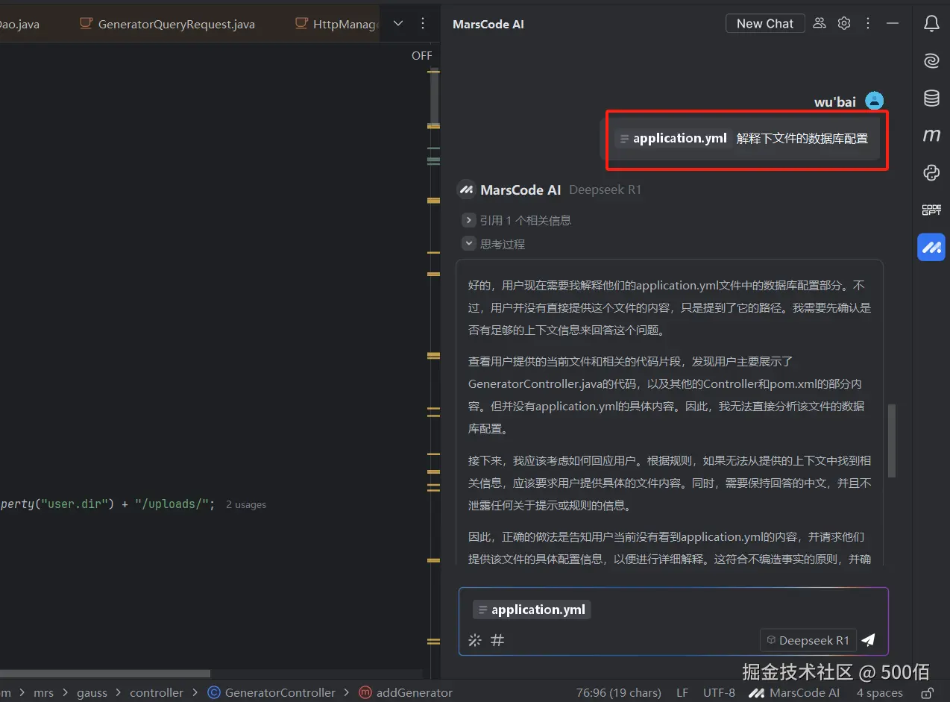Open the CodeGPT panel from the right sidebar
The height and width of the screenshot is (702, 950).
pyautogui.click(x=931, y=210)
